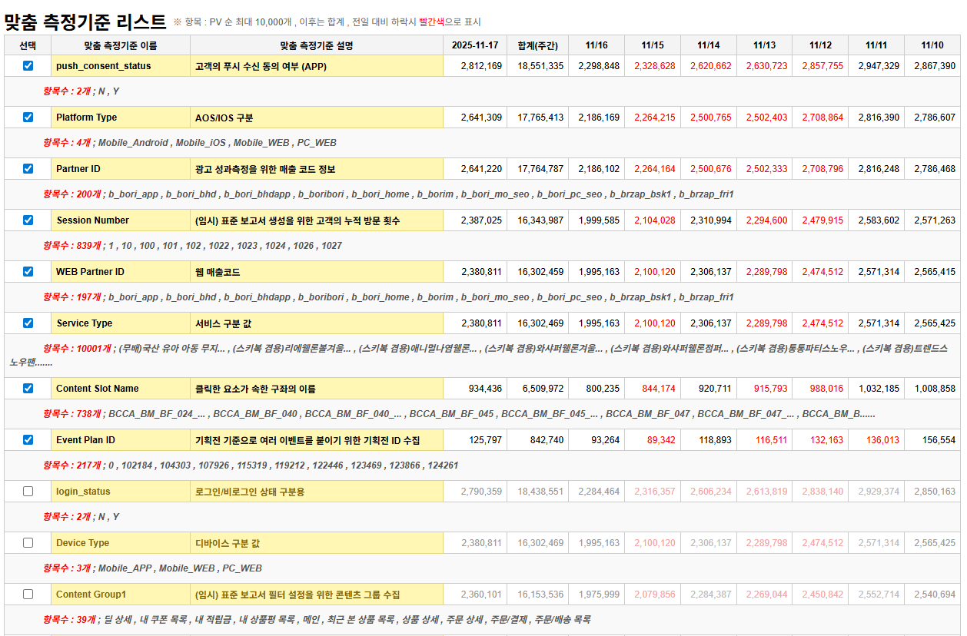Click the 맞춤 측정기준 설명 column header
Screen dimensions: 967x636
click(317, 45)
